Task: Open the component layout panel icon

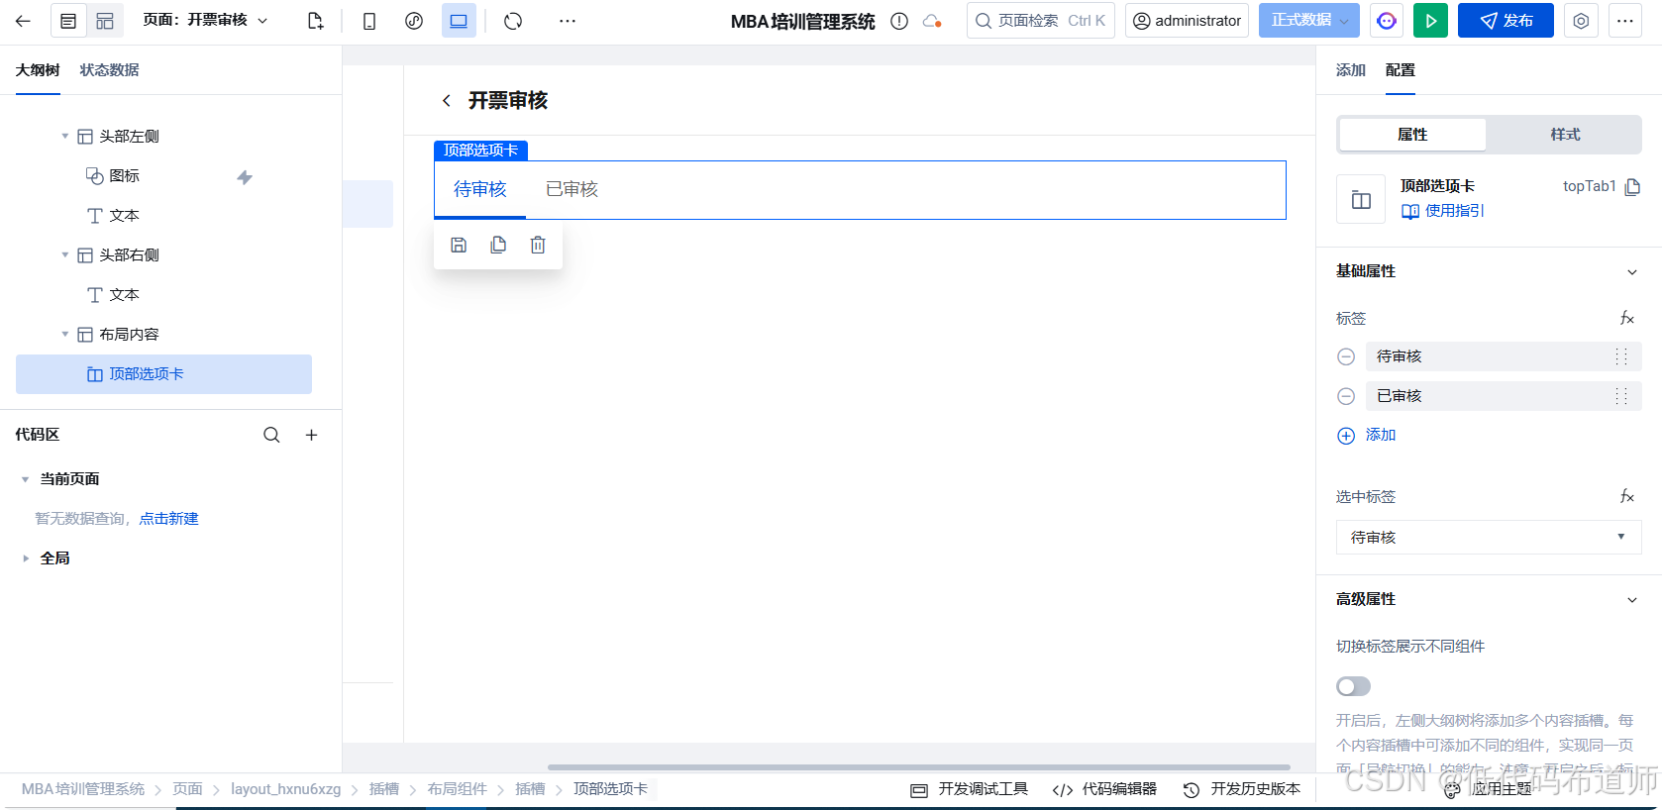Action: pyautogui.click(x=105, y=21)
